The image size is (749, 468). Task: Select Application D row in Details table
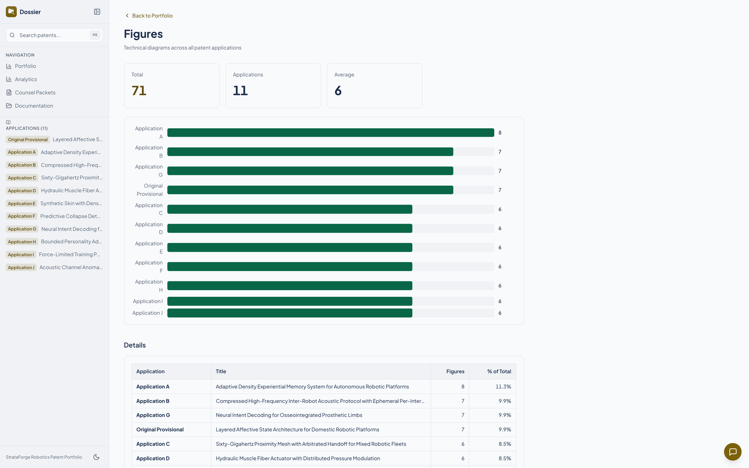click(324, 459)
